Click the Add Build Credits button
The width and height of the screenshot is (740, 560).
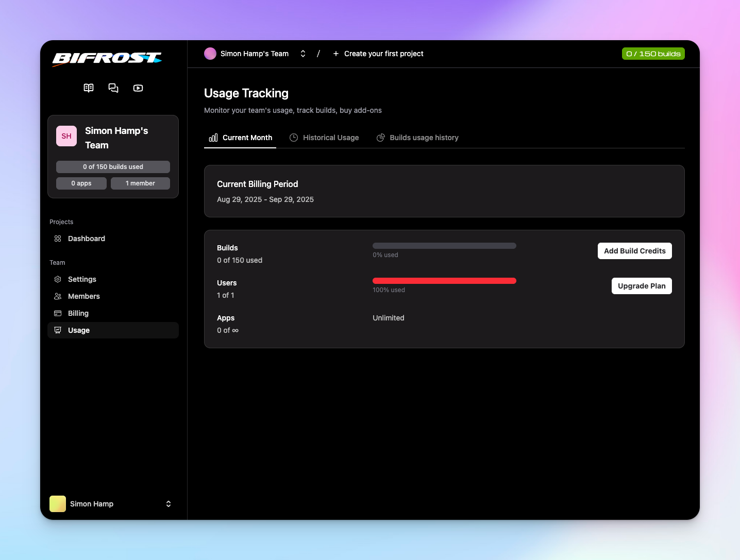click(x=634, y=251)
